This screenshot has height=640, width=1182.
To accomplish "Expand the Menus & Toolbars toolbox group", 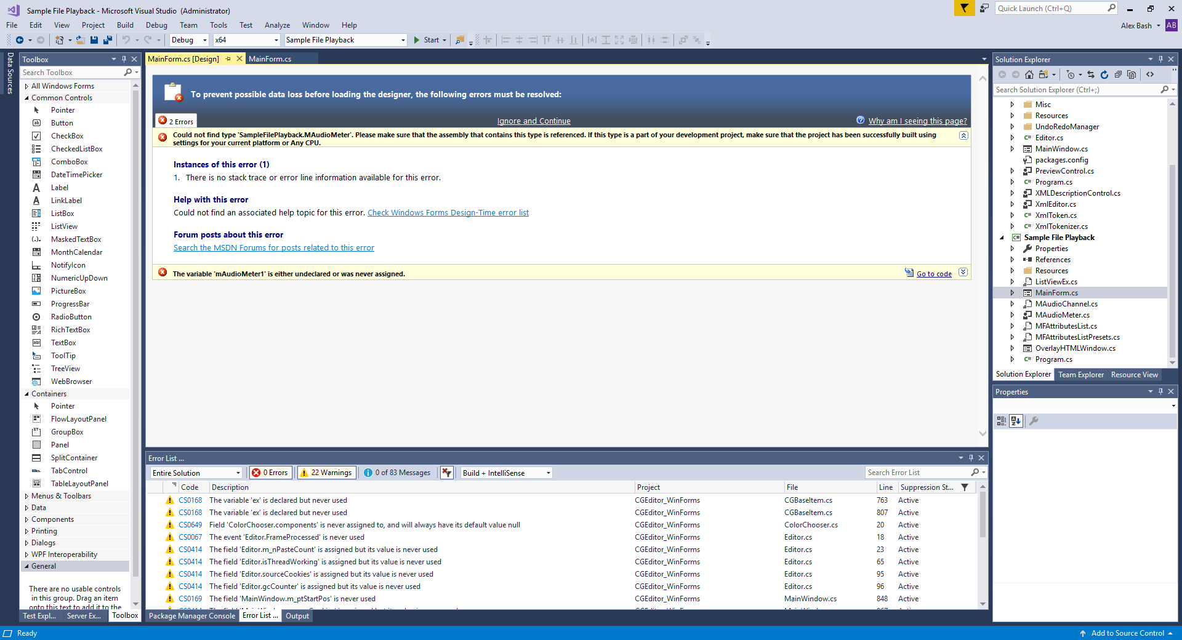I will tap(26, 496).
